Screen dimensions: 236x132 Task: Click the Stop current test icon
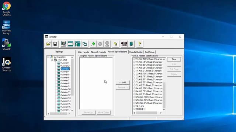tap(100, 44)
